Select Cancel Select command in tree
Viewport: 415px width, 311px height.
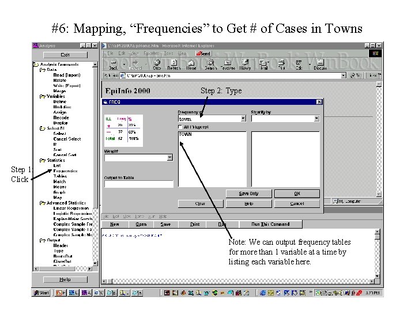[67, 139]
